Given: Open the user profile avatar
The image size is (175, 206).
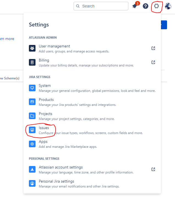Looking at the screenshot, I should pos(168,6).
